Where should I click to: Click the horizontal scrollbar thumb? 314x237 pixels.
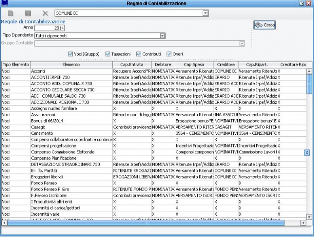(x=146, y=223)
